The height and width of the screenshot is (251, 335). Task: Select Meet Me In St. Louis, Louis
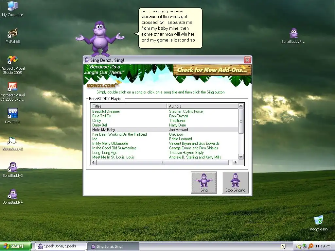[113, 157]
